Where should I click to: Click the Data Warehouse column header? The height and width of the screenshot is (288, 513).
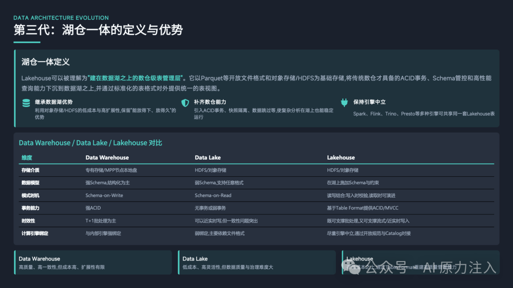pos(107,158)
